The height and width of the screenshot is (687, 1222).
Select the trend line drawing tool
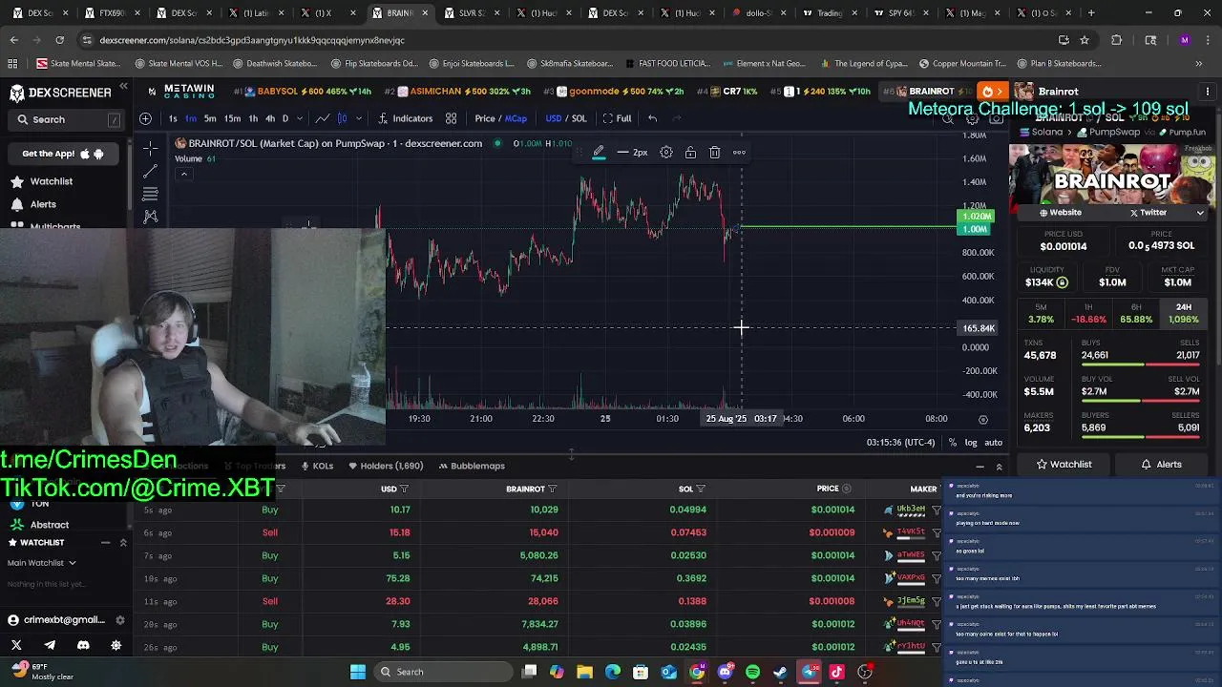click(x=150, y=171)
